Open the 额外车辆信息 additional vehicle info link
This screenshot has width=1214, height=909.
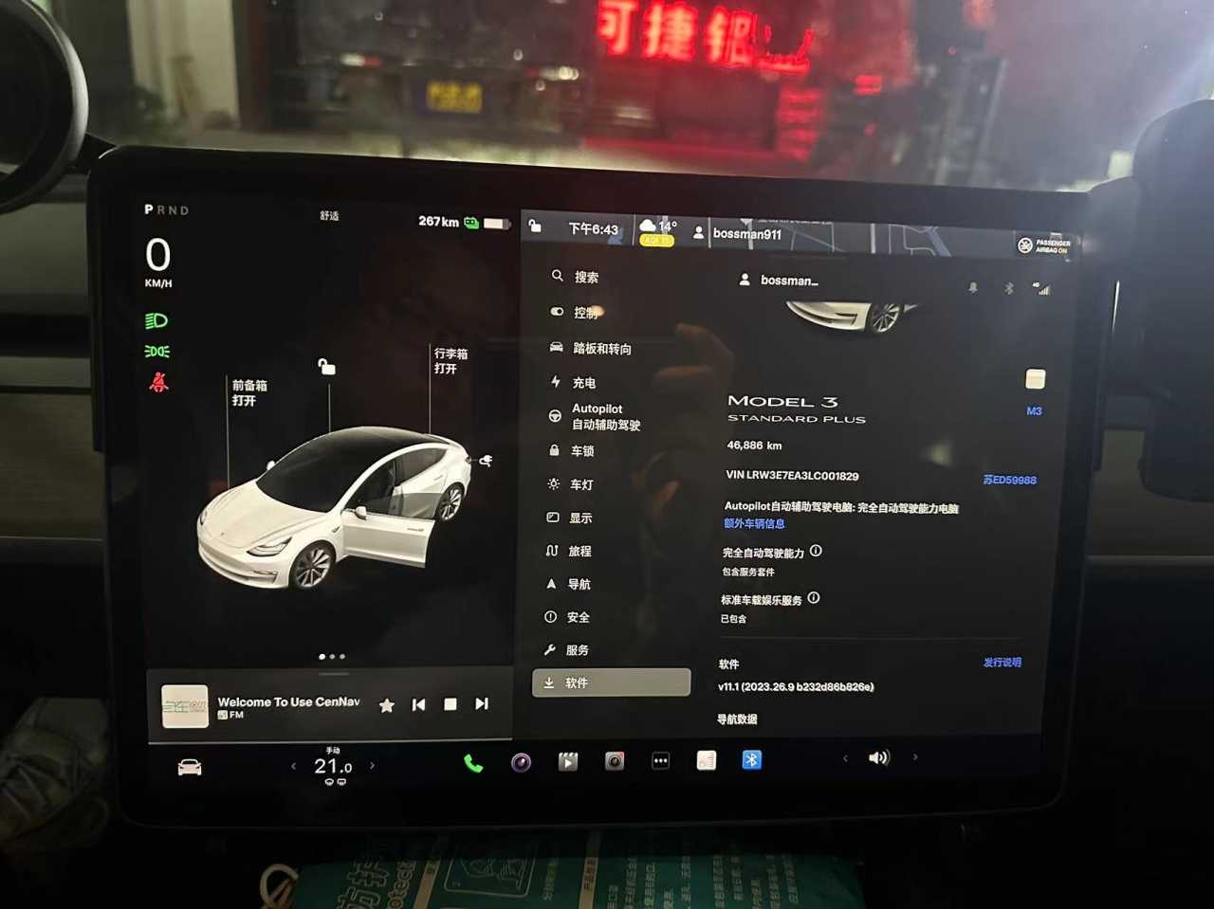[754, 523]
